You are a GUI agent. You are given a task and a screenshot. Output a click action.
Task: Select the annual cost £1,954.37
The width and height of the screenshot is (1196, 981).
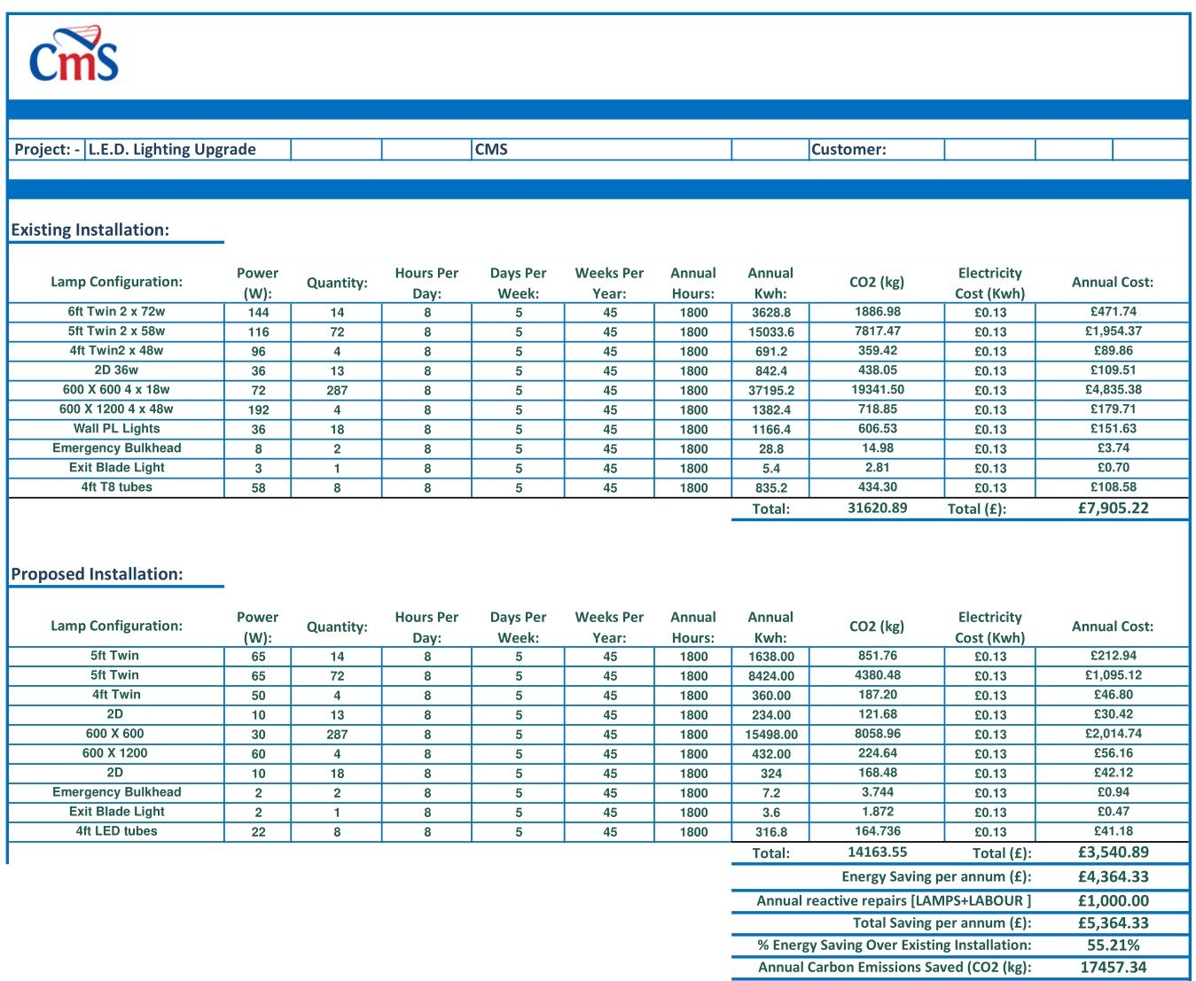[1114, 331]
